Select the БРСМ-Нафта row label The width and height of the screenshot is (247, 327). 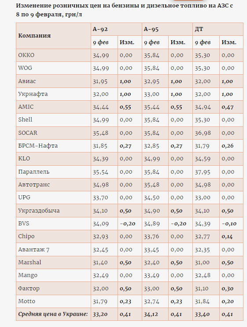(38, 145)
